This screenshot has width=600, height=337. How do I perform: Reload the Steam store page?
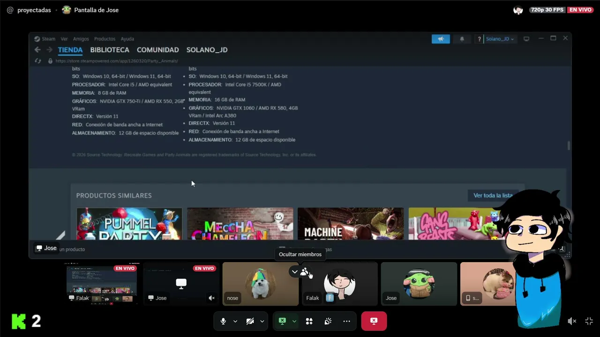(x=38, y=61)
